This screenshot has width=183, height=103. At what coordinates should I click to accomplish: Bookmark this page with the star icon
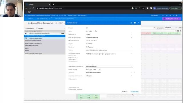143,8
